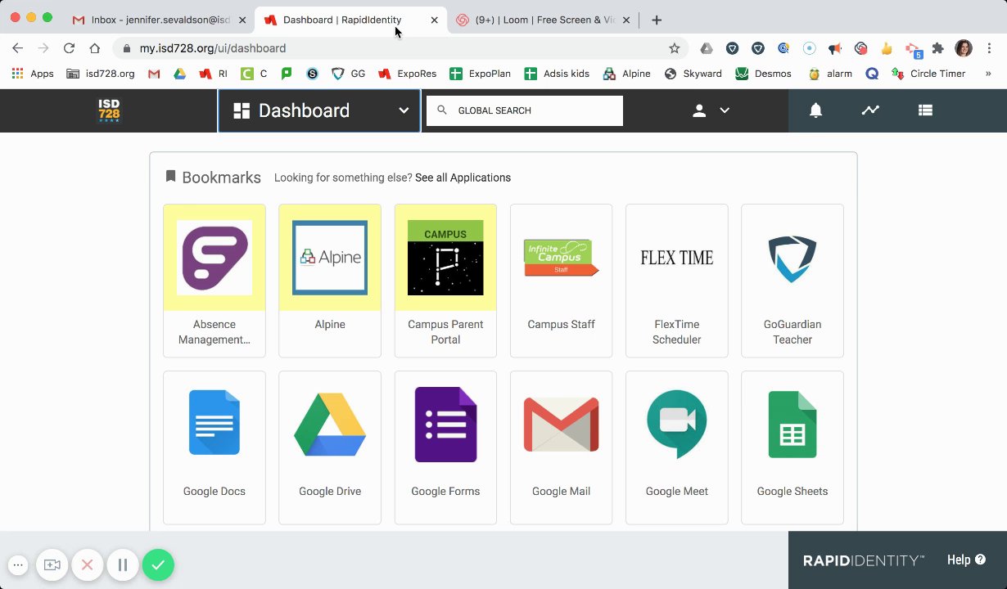Open the Absence Management app tile

(x=214, y=281)
